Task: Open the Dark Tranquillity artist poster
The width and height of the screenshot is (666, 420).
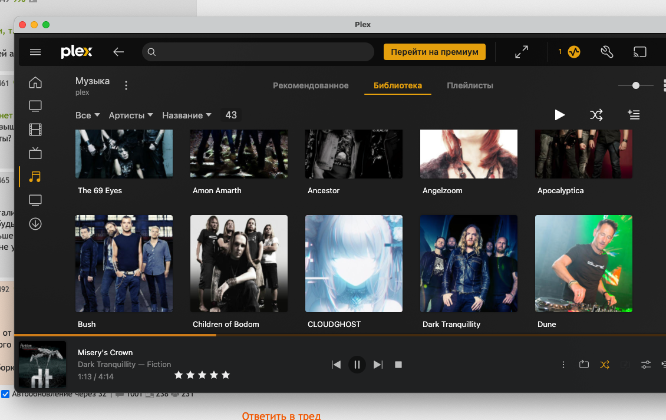Action: click(x=469, y=263)
